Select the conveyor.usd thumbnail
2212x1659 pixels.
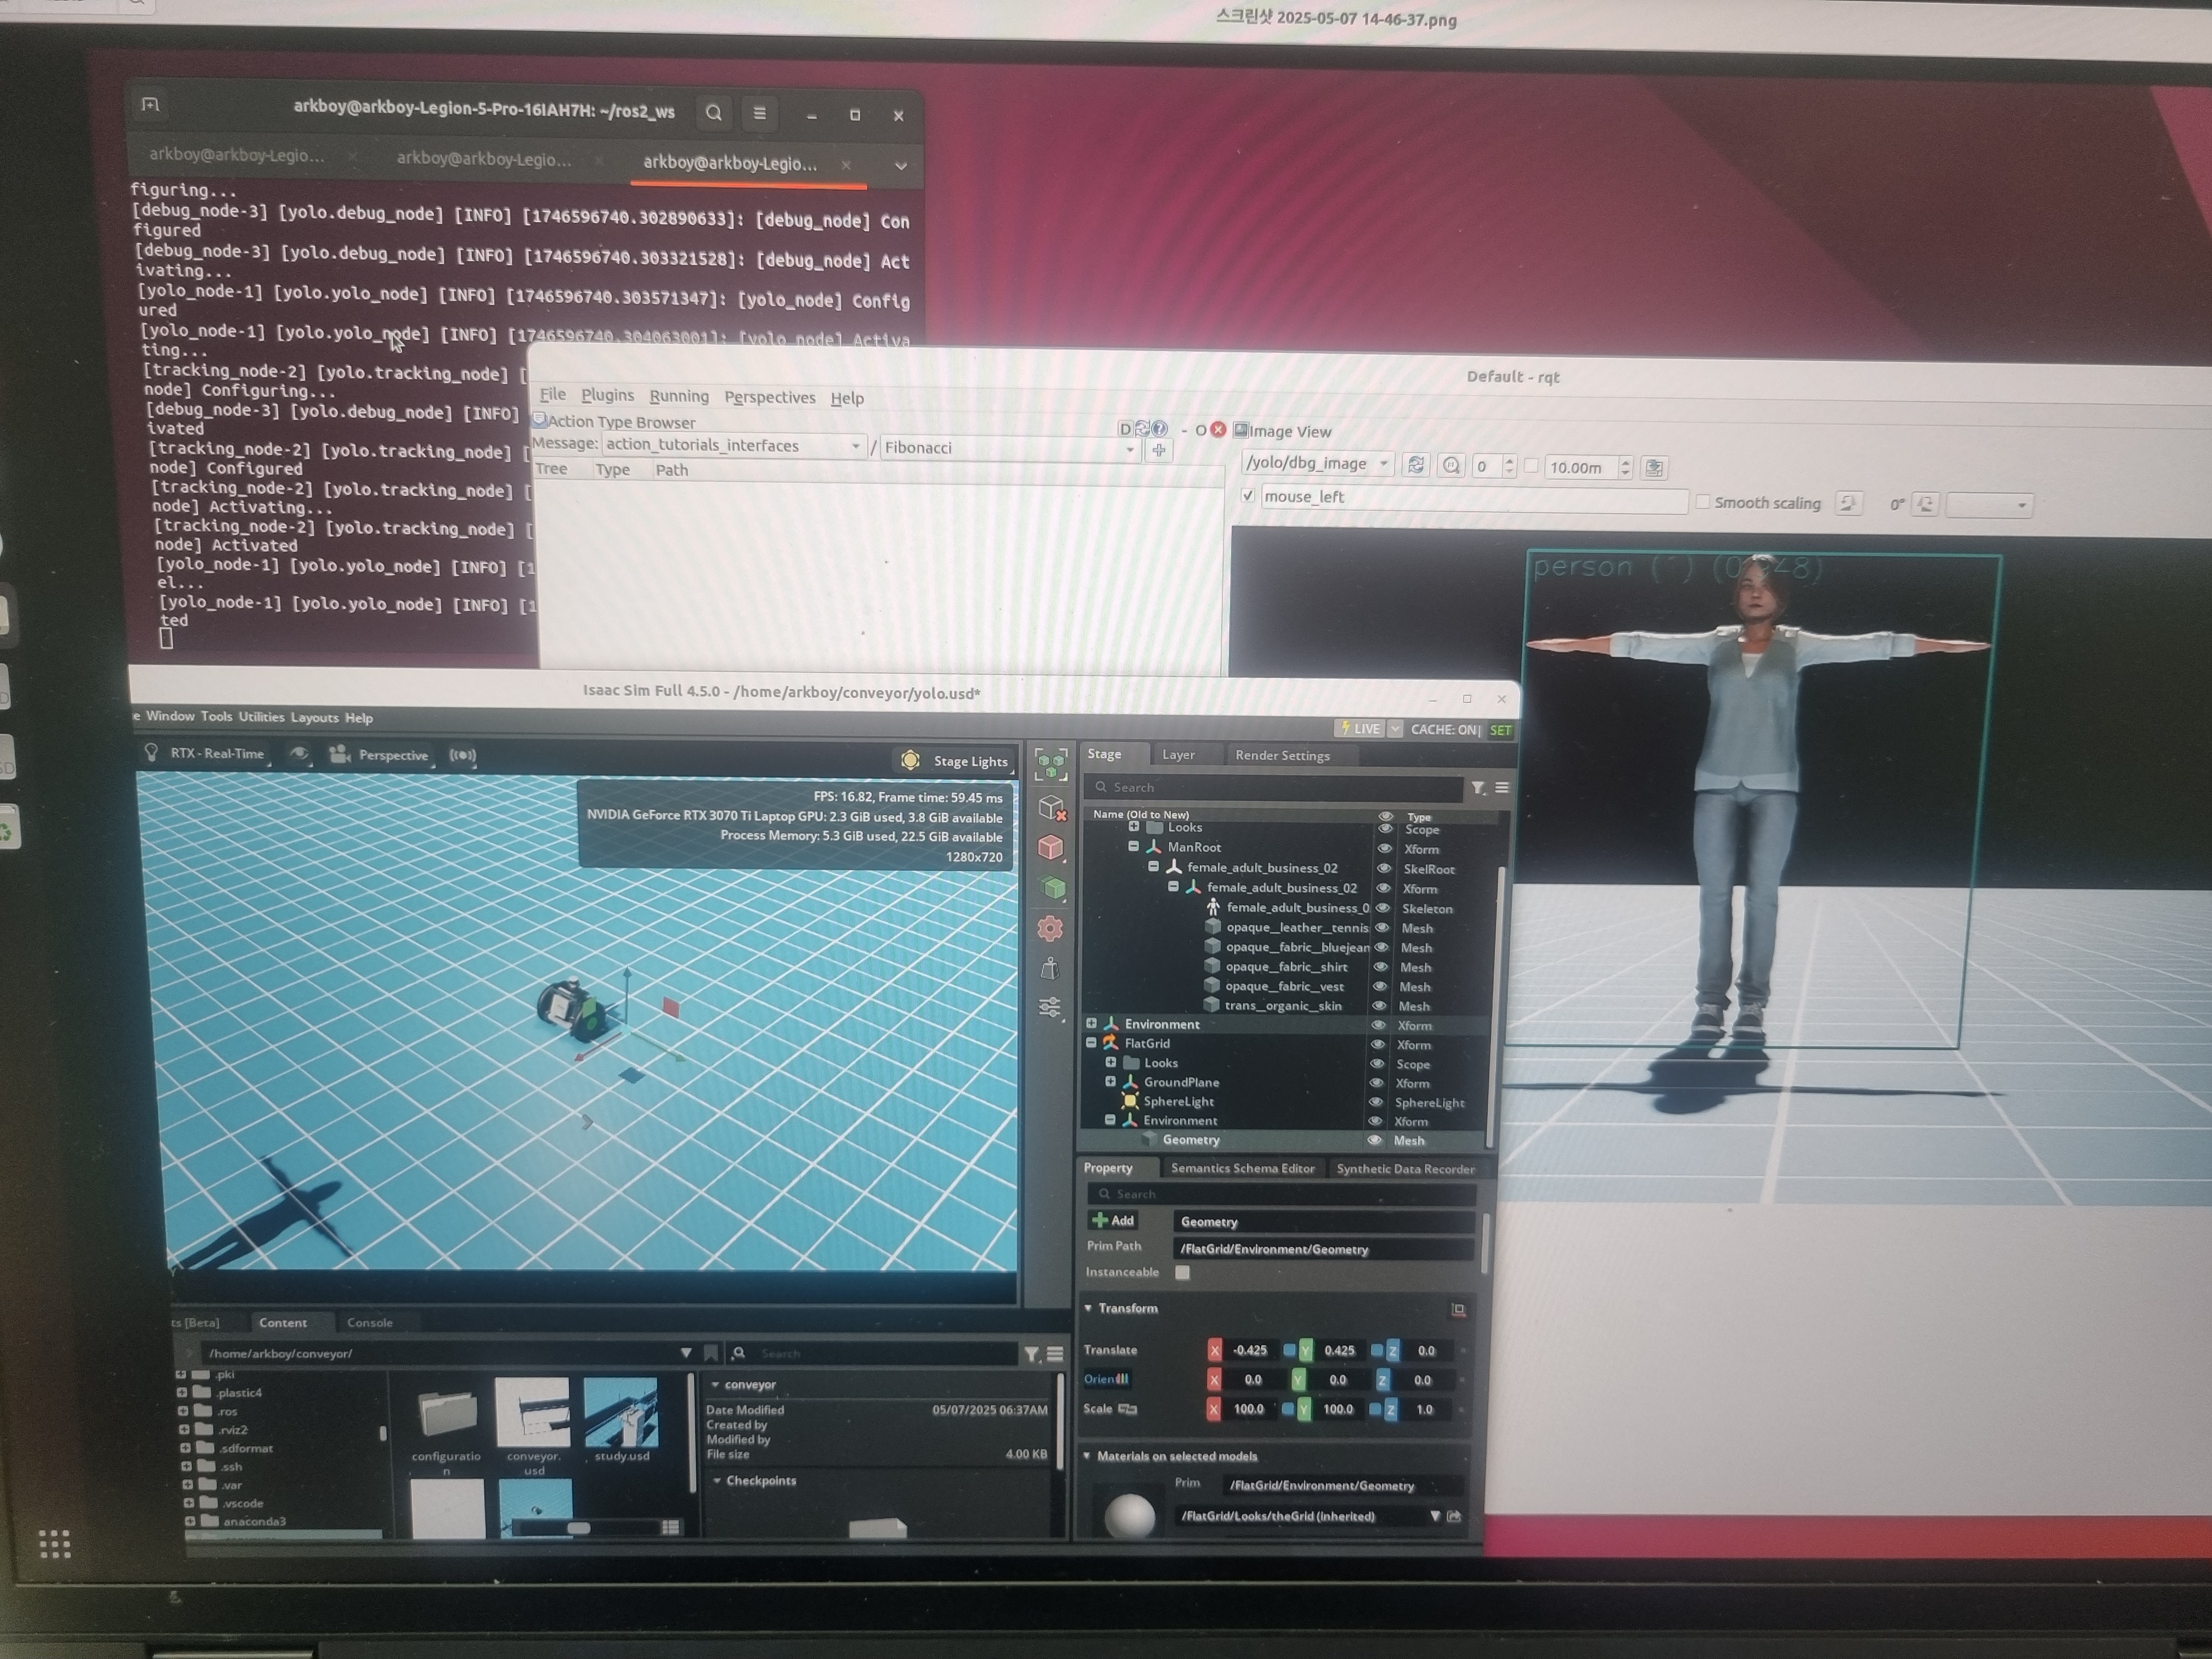click(x=533, y=1412)
